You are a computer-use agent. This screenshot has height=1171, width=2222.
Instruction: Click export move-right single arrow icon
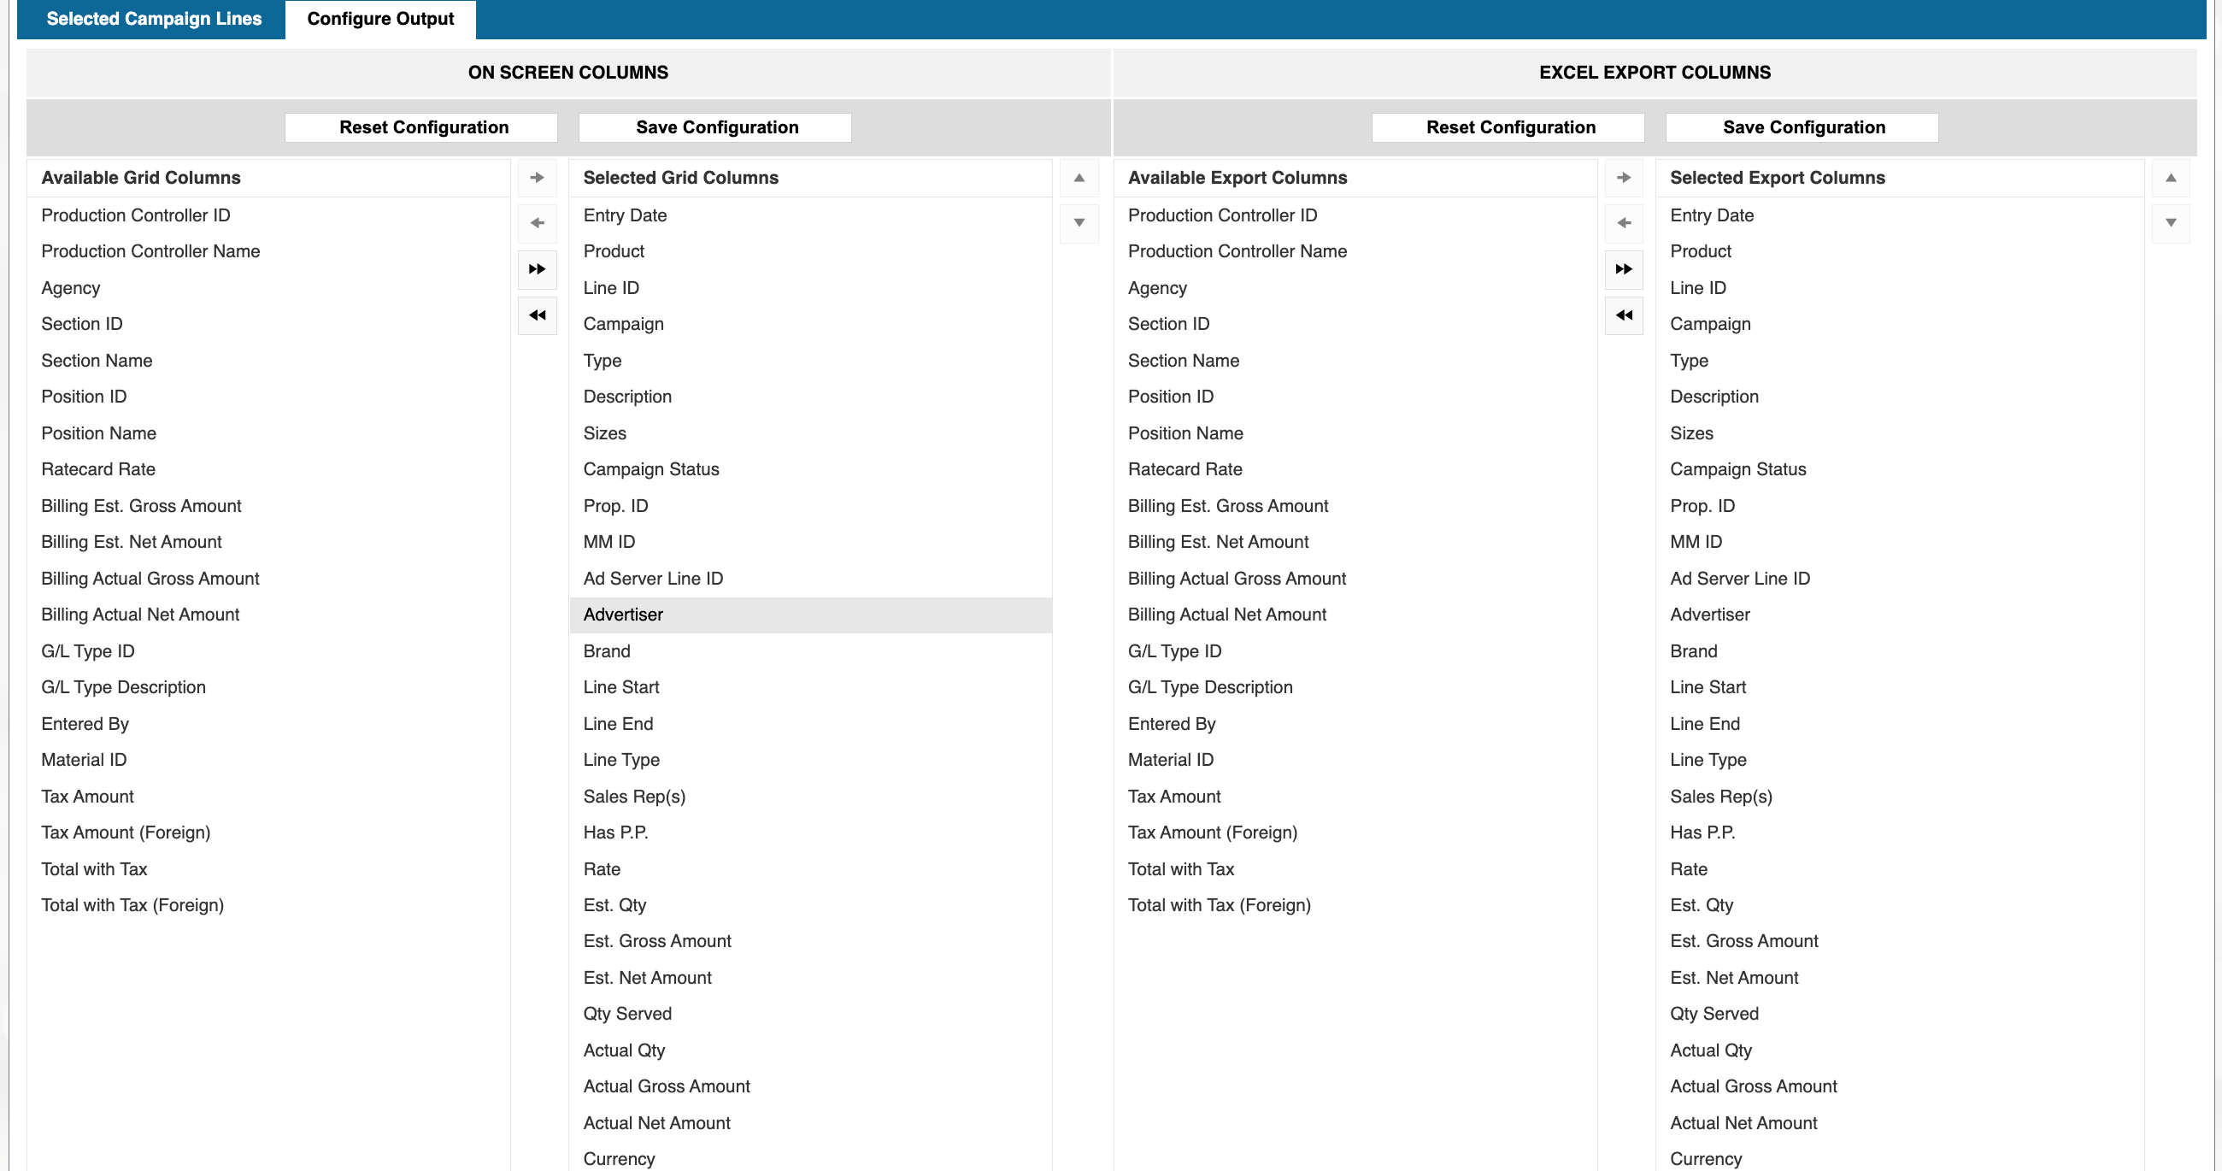coord(1624,178)
